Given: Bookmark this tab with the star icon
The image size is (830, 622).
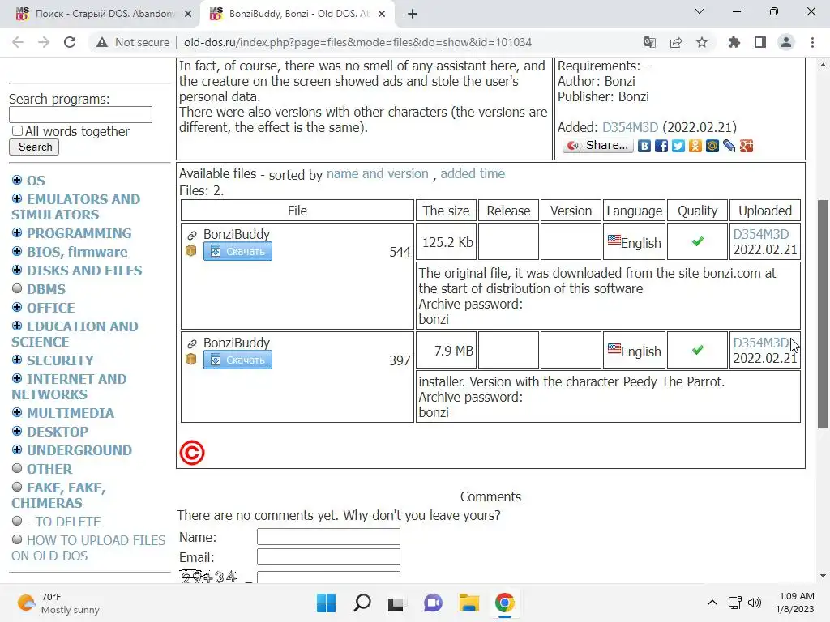Looking at the screenshot, I should coord(702,42).
